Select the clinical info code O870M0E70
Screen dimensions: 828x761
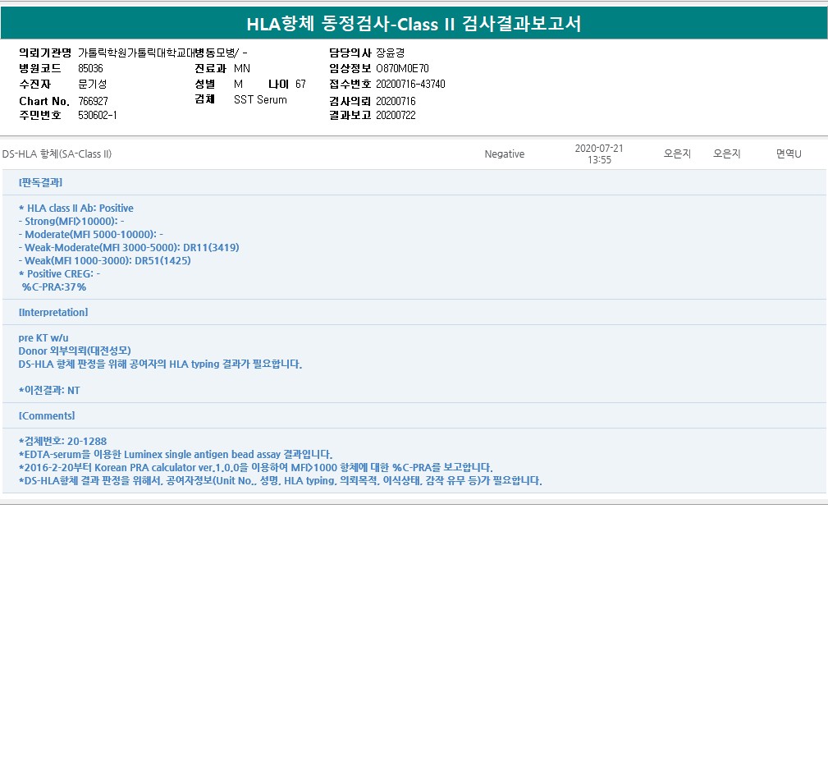click(402, 69)
